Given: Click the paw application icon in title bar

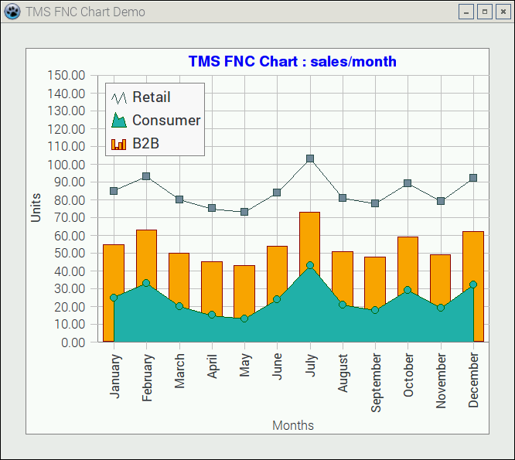Looking at the screenshot, I should (12, 12).
